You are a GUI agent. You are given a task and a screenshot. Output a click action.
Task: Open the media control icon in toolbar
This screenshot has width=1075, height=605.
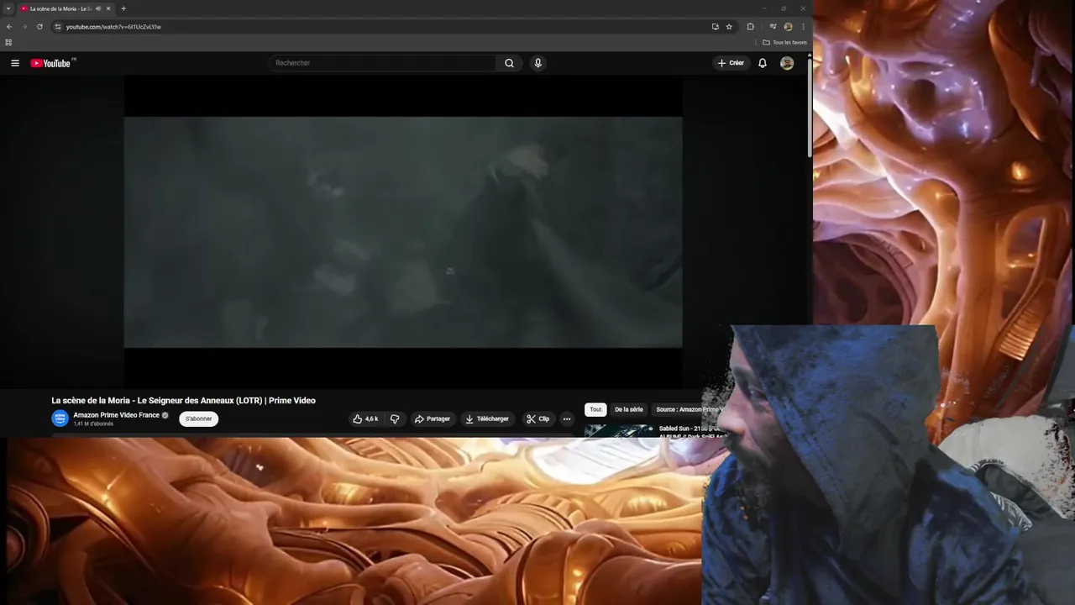773,26
